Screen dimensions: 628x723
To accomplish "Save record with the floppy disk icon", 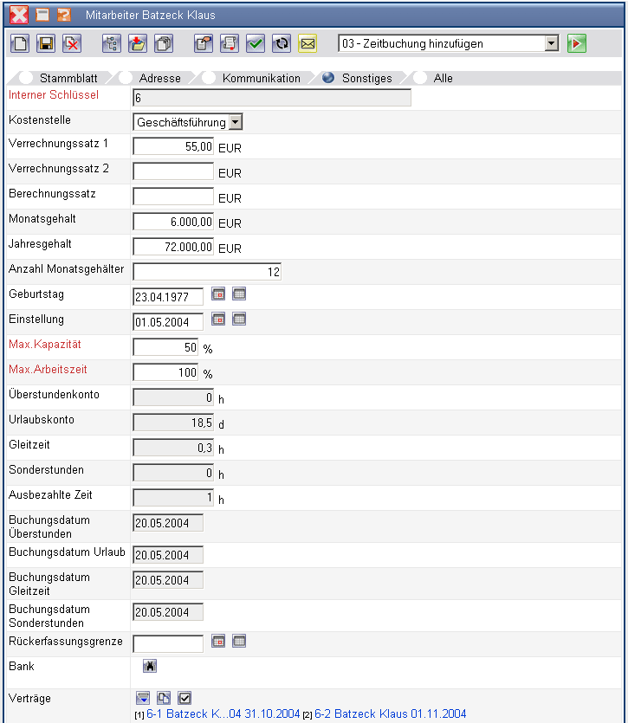I will tap(46, 43).
